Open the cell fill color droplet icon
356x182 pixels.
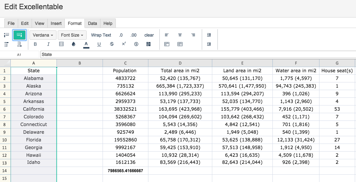73,44
